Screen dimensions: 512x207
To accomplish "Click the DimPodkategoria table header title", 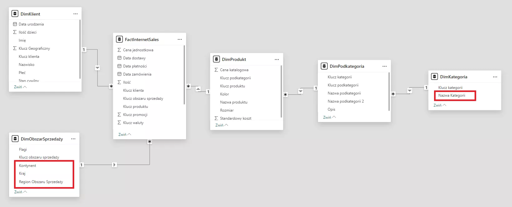I will click(x=347, y=66).
